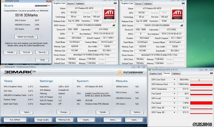The image size is (214, 127).
Task: Click the GPU Core Clock graph
Action: [x=201, y=80]
